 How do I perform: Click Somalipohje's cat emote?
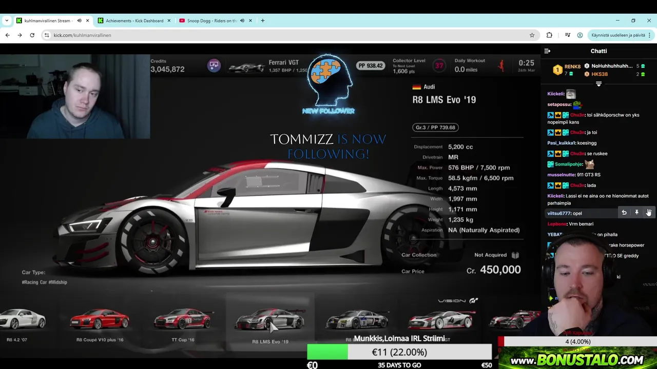(x=589, y=164)
